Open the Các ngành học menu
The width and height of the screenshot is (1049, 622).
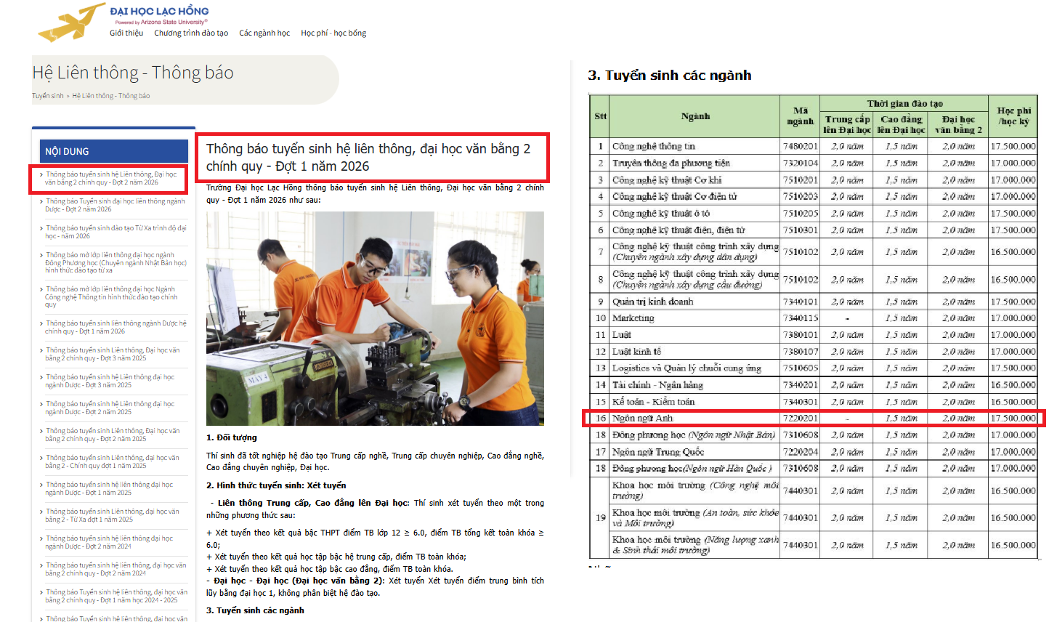(264, 33)
